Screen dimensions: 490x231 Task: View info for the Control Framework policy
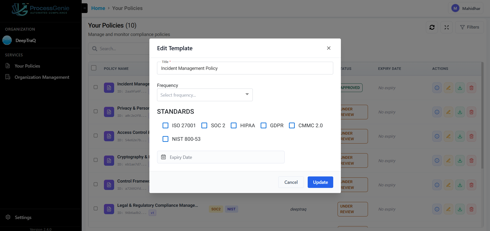(437, 185)
